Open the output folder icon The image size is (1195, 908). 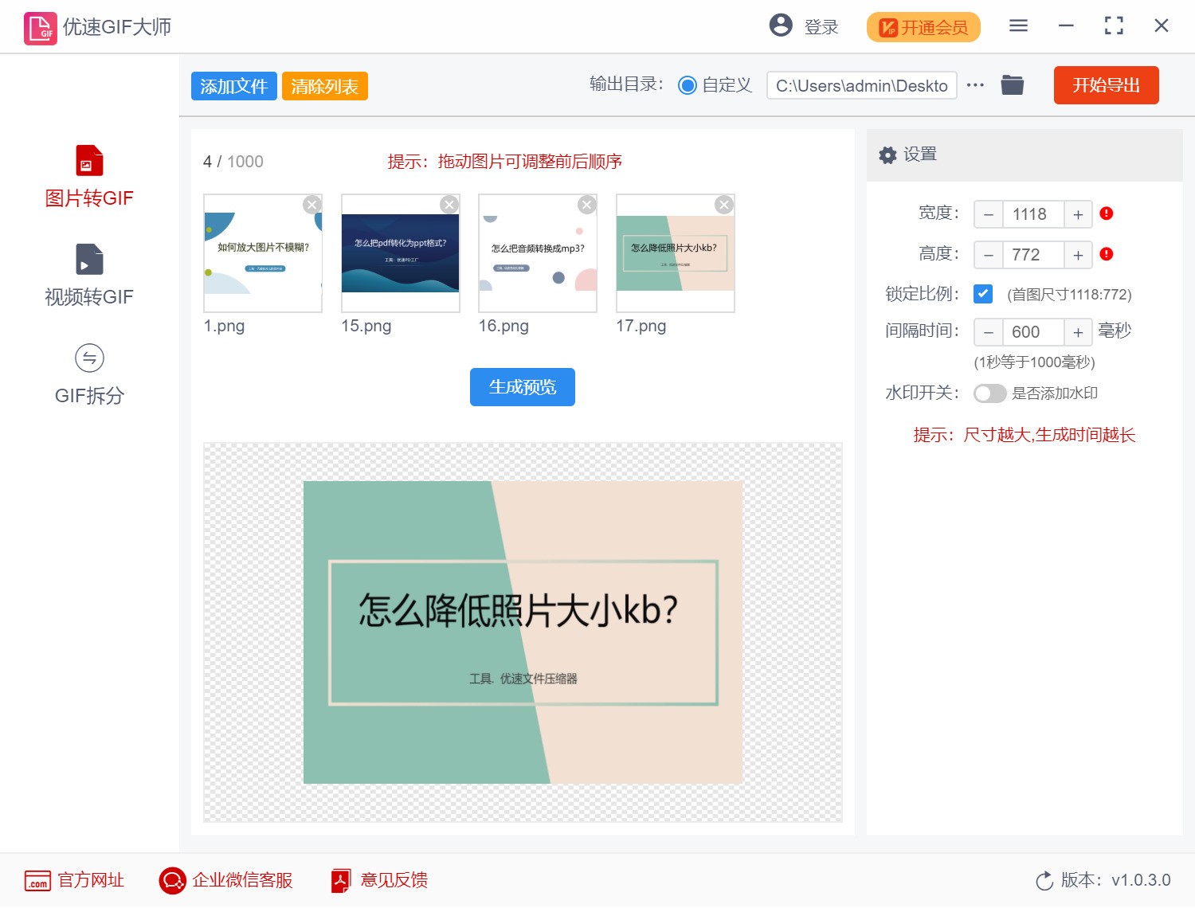tap(1013, 84)
